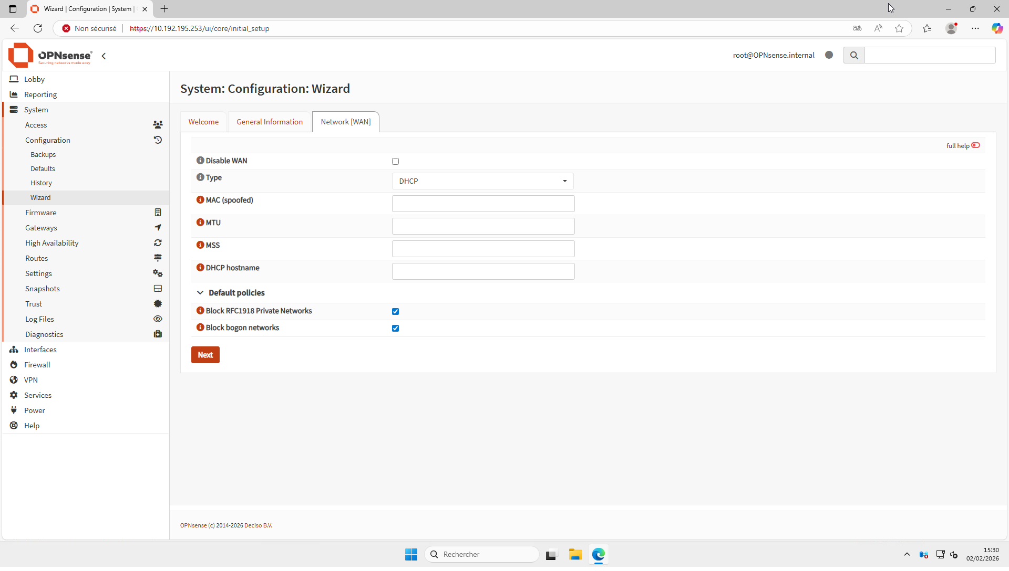Image resolution: width=1009 pixels, height=571 pixels.
Task: Click the search magnifier icon
Action: pos(854,55)
